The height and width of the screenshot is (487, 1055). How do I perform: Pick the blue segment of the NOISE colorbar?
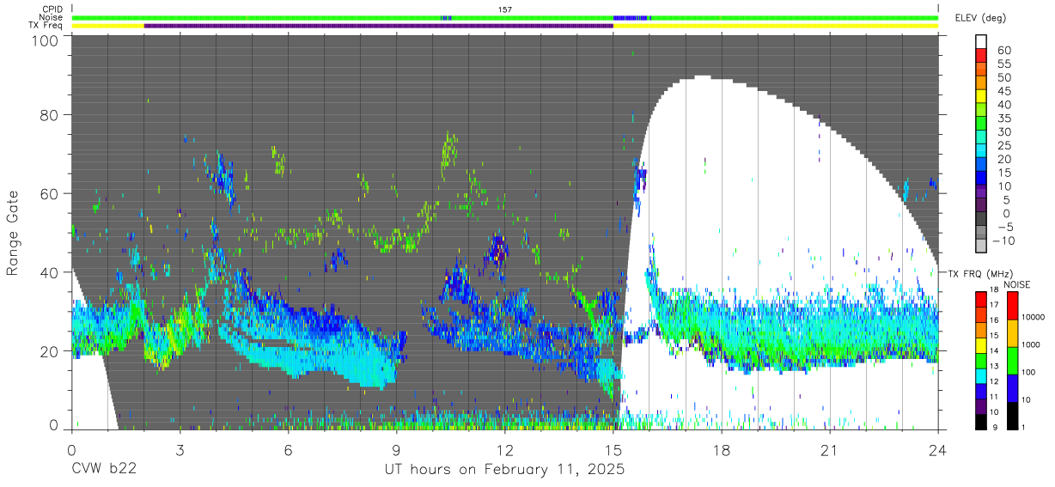1012,388
